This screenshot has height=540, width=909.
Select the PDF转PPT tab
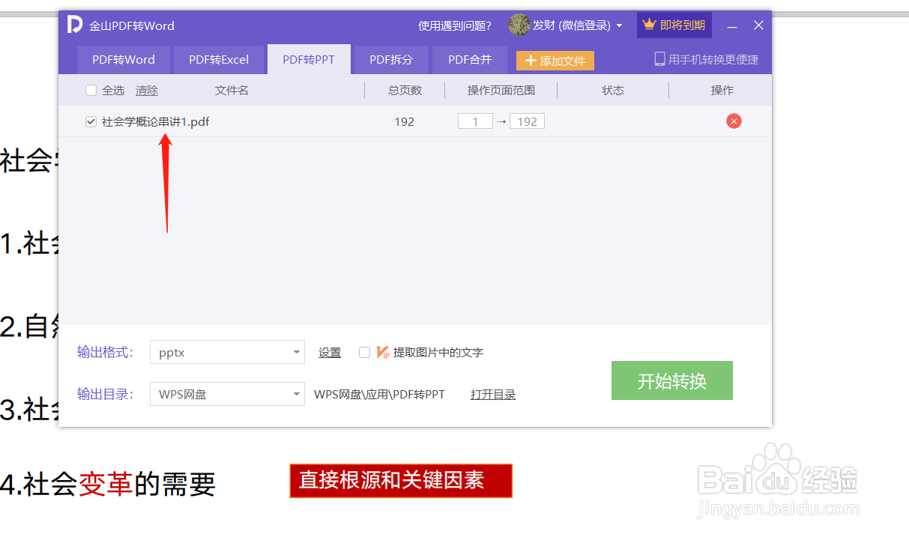click(309, 60)
